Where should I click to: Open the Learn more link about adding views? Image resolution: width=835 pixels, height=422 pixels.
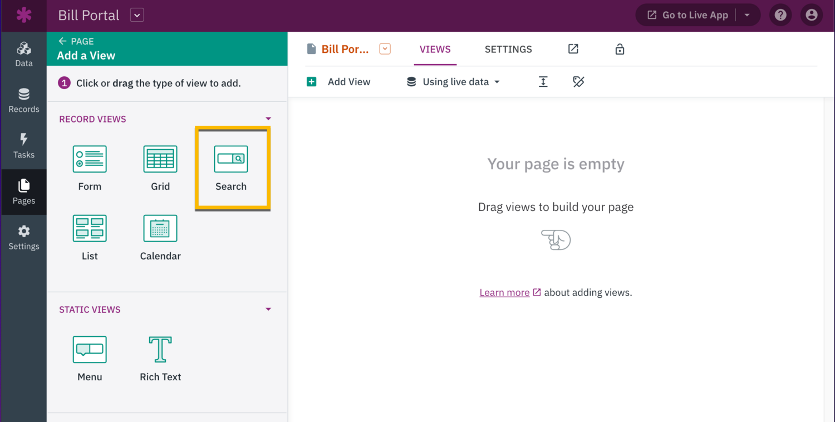[x=504, y=292]
